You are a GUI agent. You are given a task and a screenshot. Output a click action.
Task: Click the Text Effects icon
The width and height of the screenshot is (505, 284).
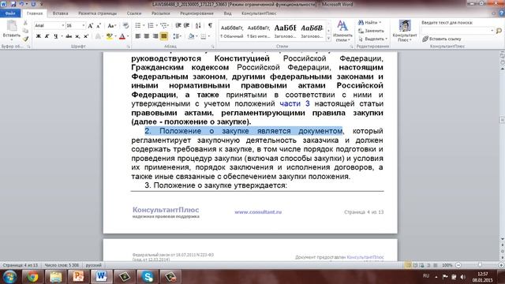click(x=98, y=36)
